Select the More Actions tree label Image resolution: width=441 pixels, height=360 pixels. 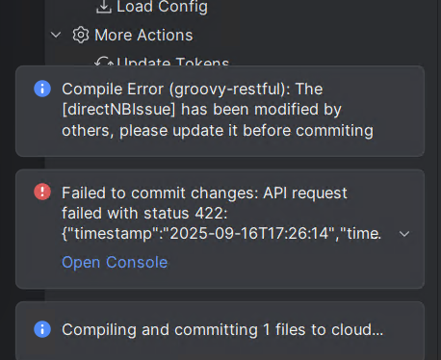[143, 35]
